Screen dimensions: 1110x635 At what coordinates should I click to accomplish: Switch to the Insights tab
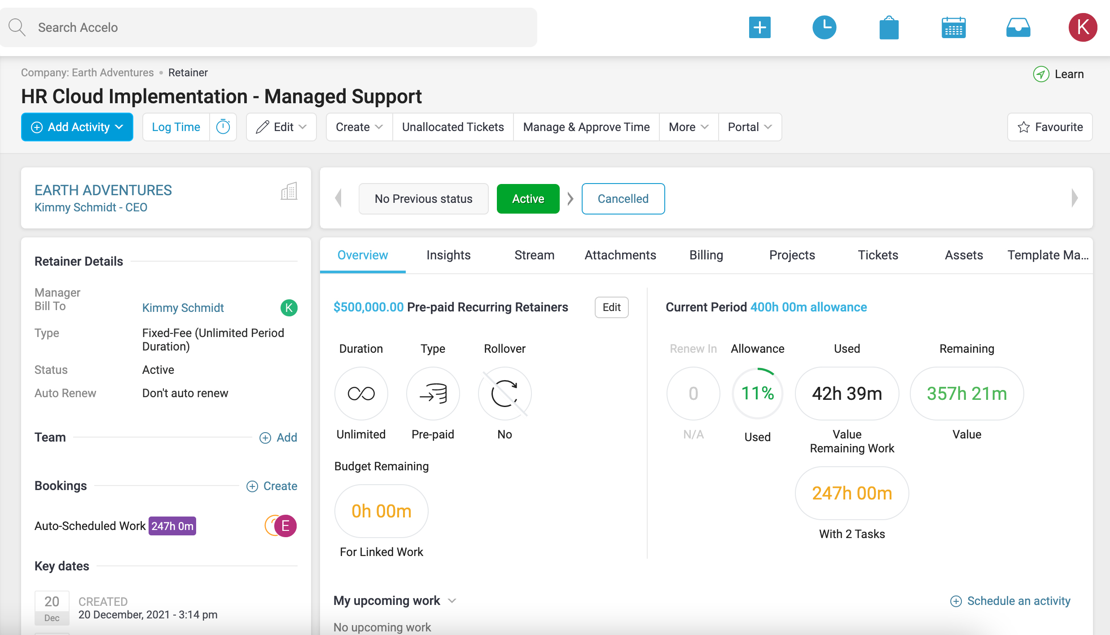[448, 255]
